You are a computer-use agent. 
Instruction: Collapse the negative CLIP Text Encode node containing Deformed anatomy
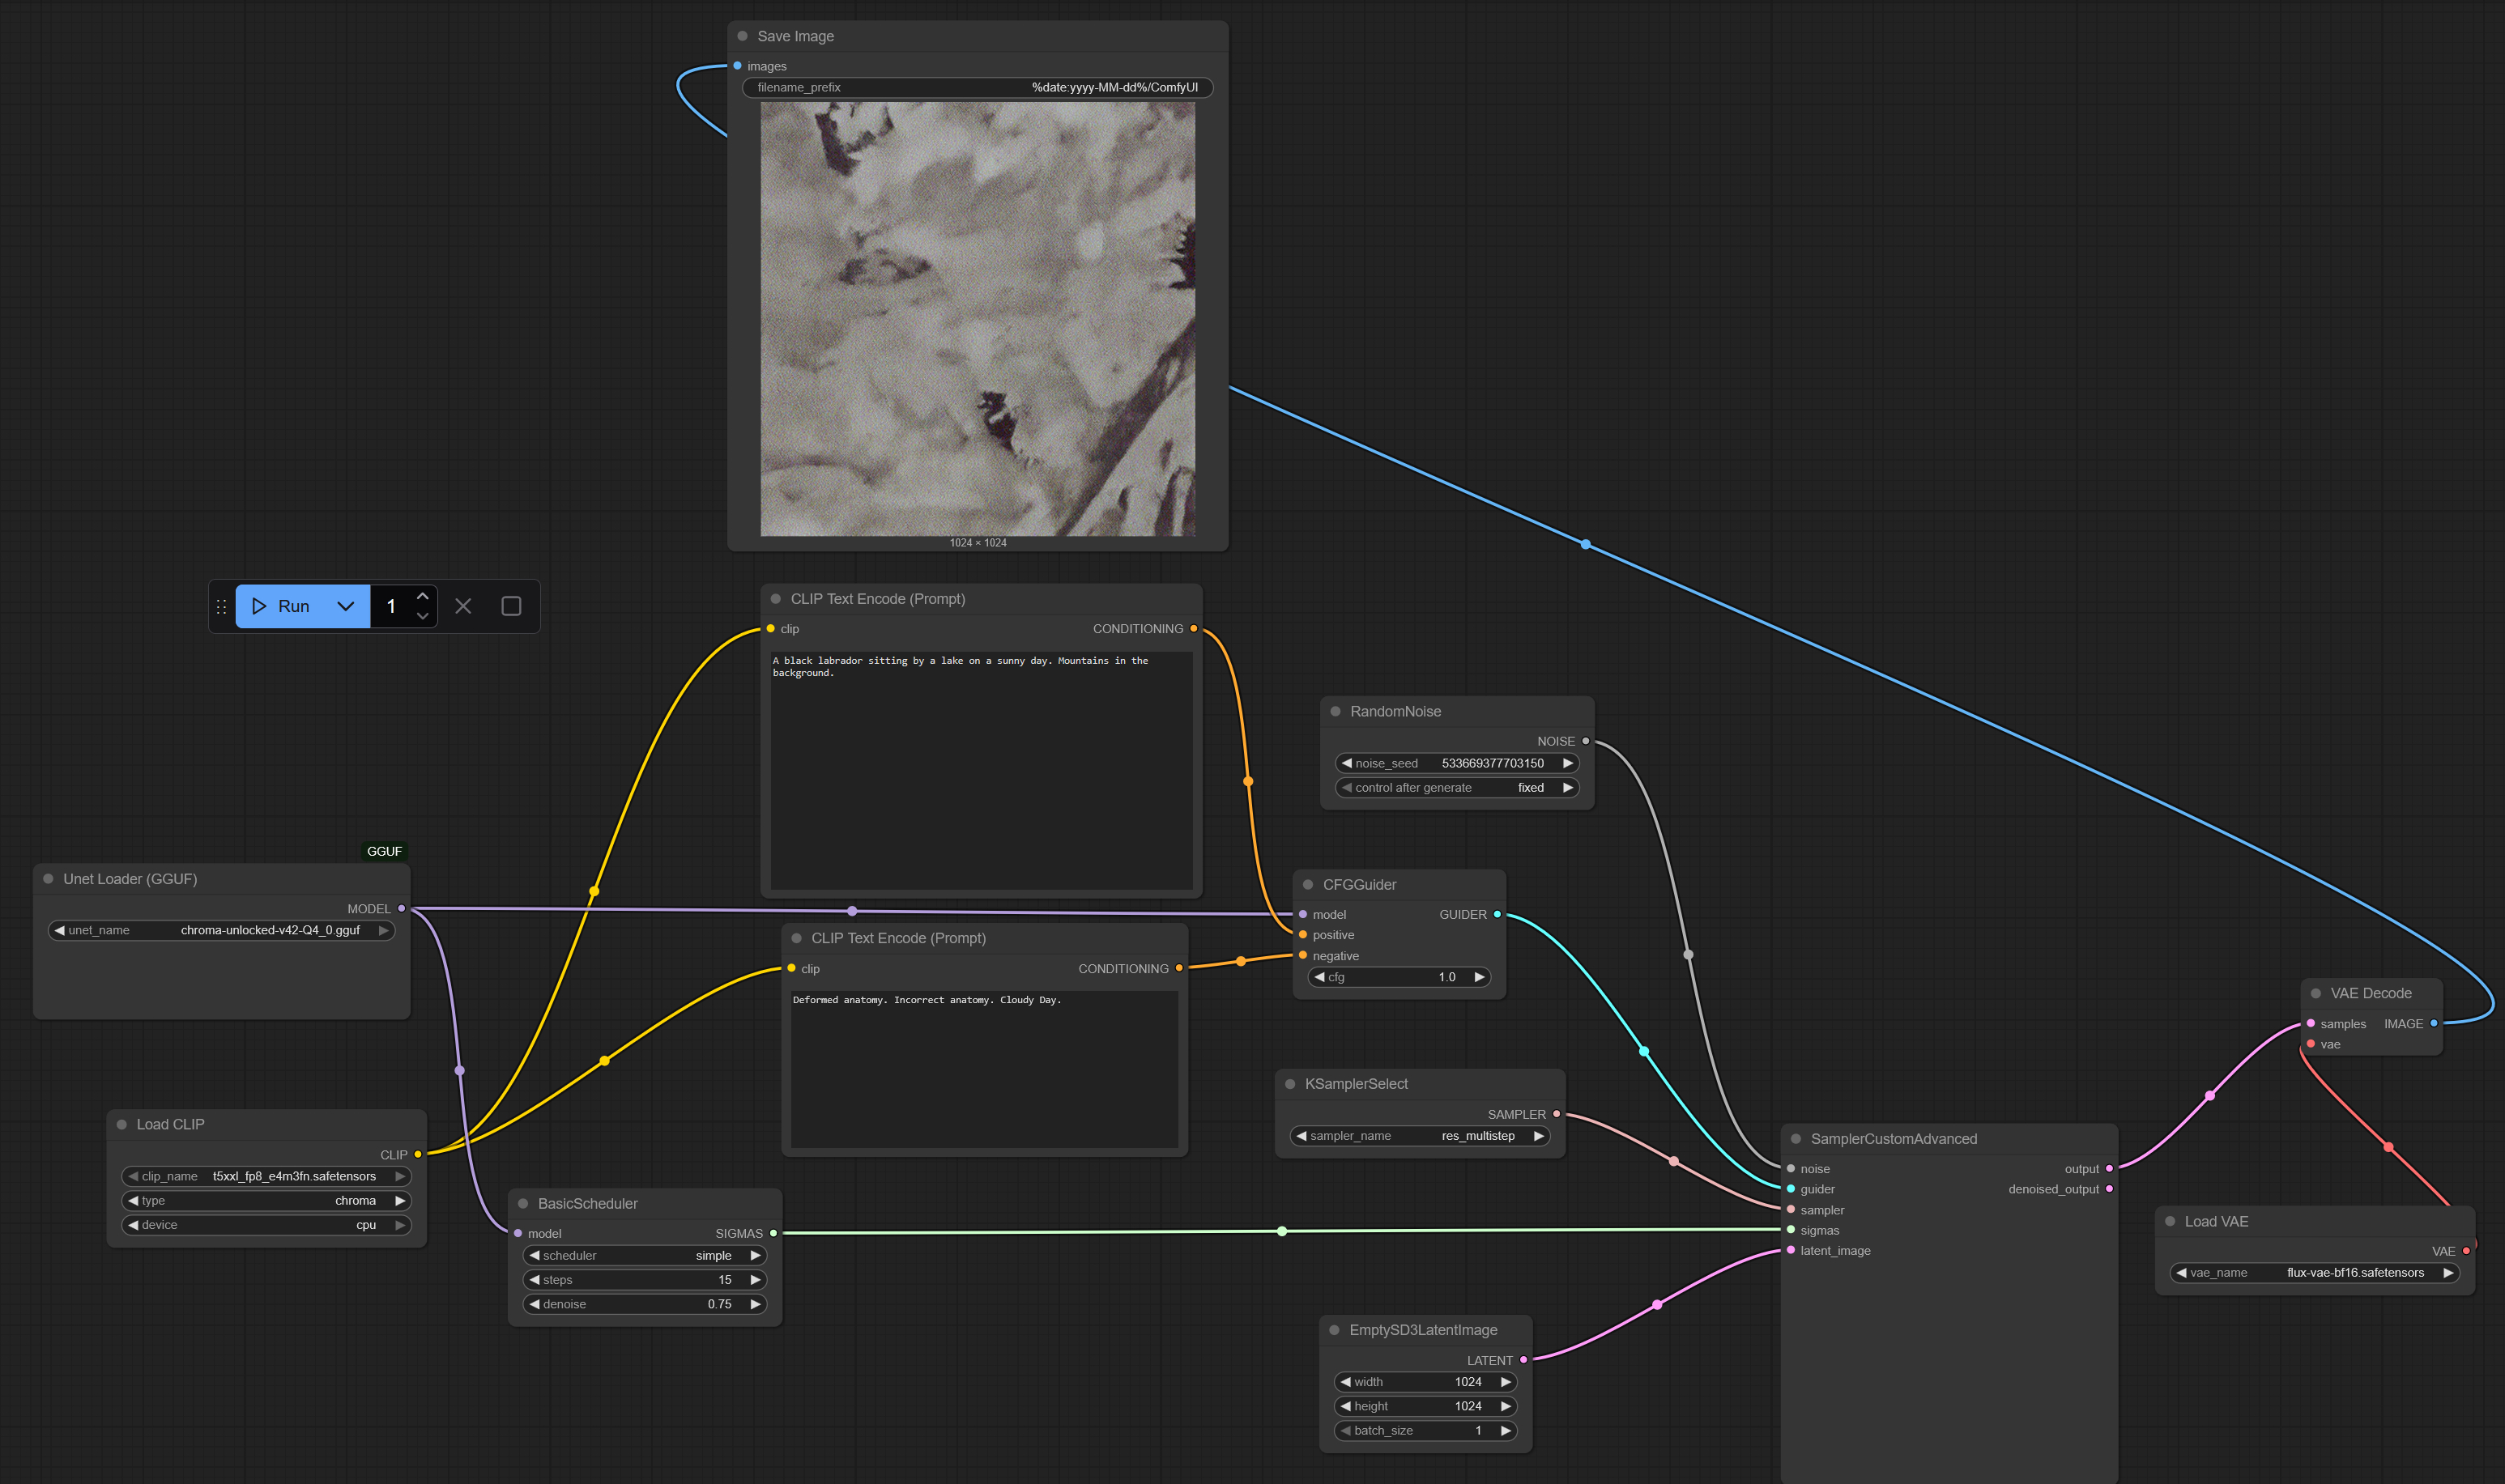pyautogui.click(x=796, y=938)
